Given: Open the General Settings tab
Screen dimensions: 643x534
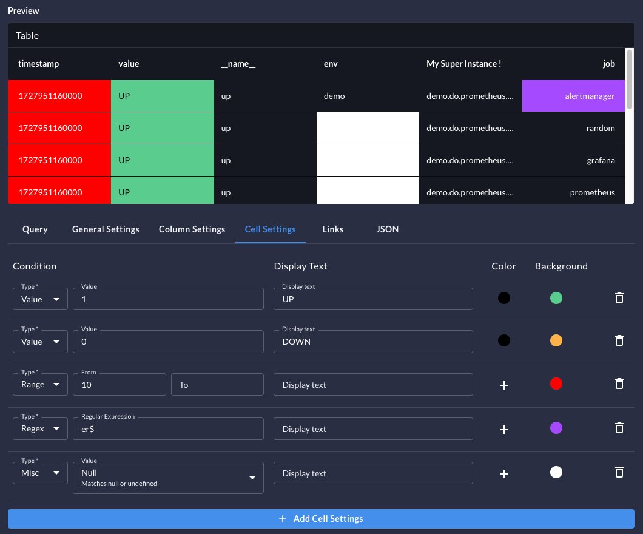Looking at the screenshot, I should click(x=106, y=229).
